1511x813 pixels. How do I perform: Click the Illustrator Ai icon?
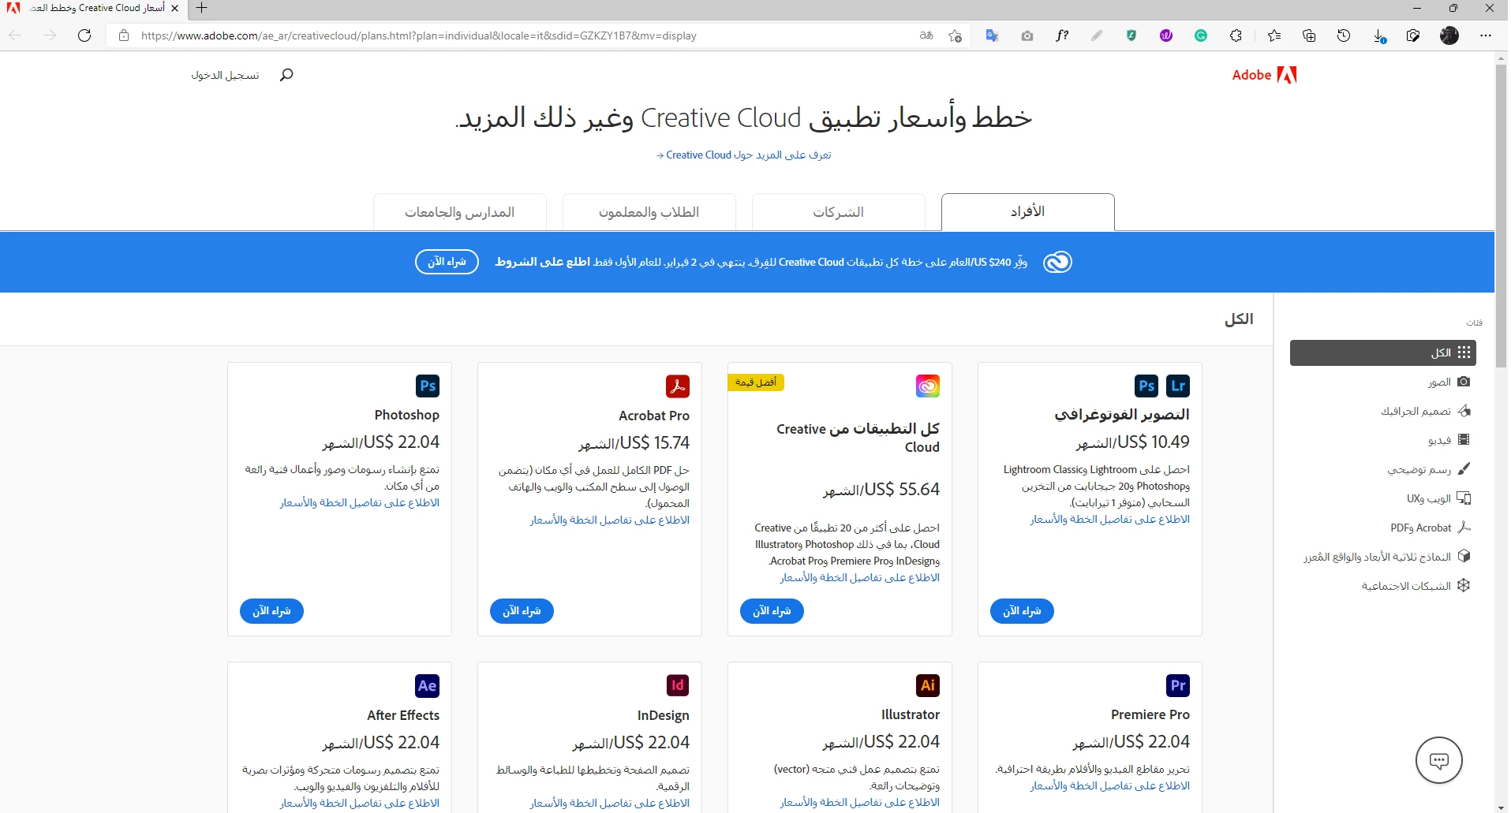[x=928, y=686]
